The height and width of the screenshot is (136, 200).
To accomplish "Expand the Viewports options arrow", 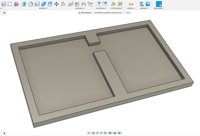I will coord(121,133).
